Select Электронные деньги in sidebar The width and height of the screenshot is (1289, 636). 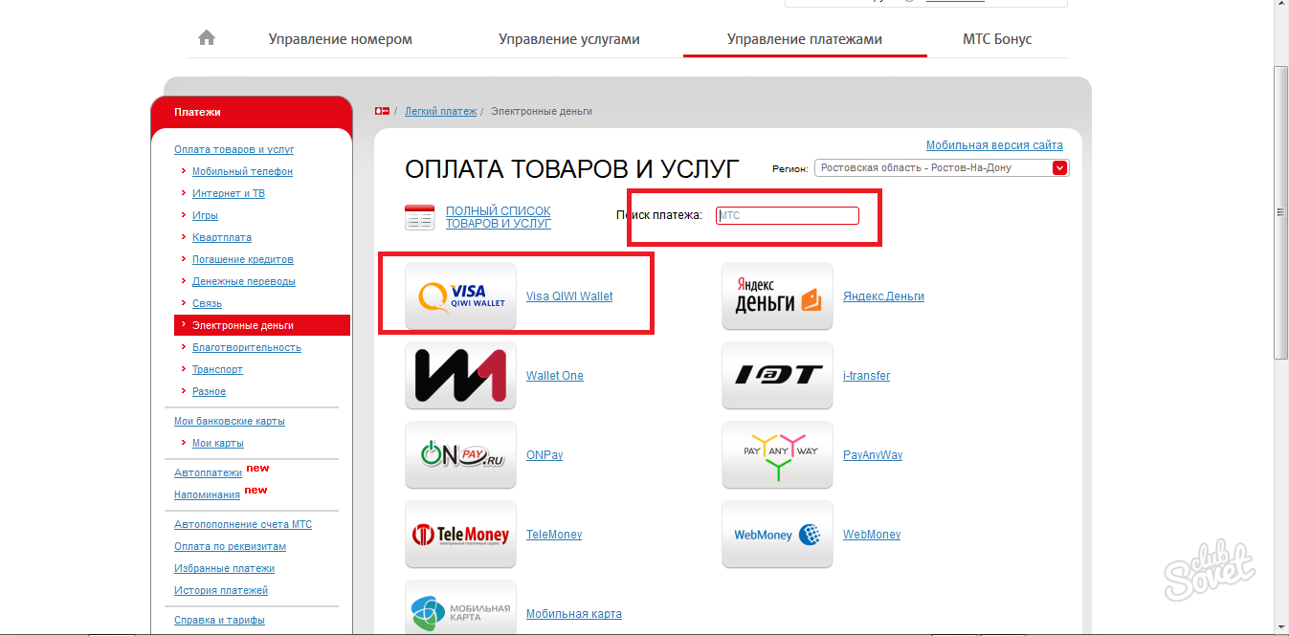[x=262, y=325]
